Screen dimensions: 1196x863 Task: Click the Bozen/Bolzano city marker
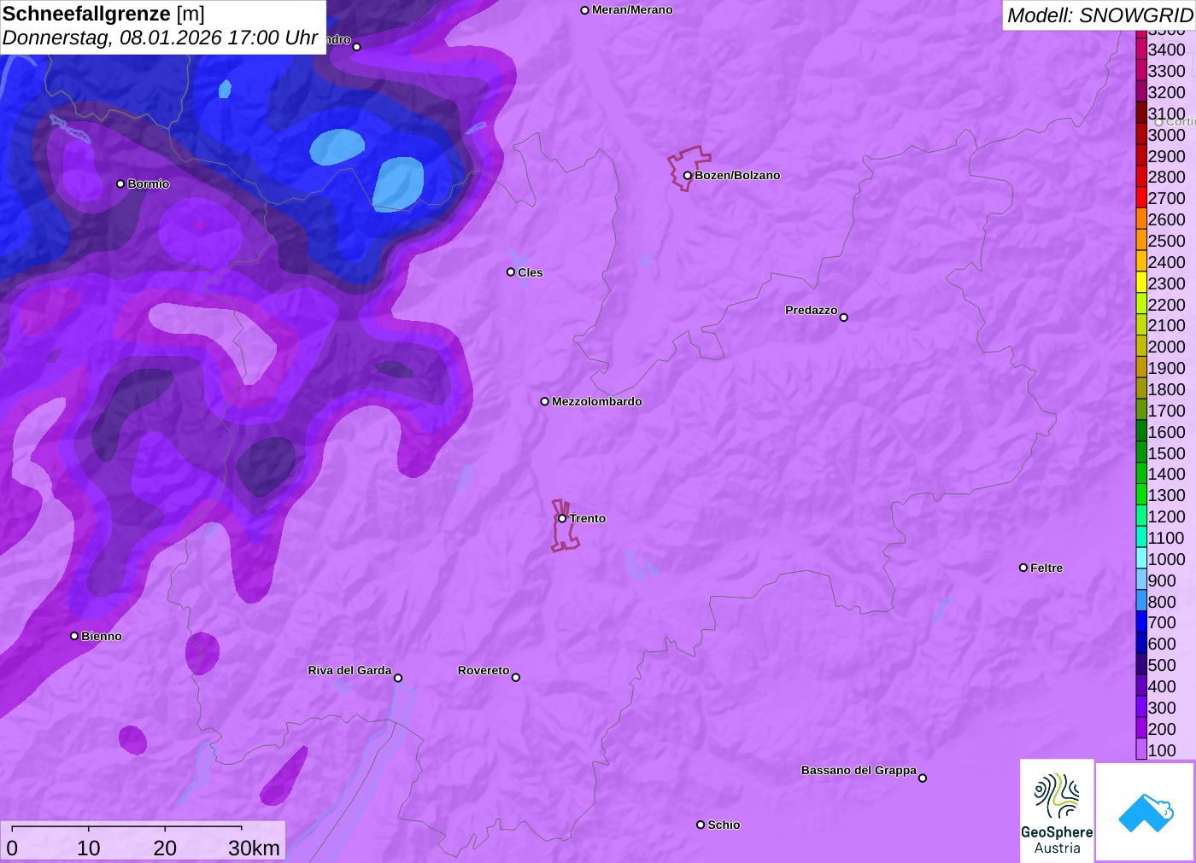687,176
